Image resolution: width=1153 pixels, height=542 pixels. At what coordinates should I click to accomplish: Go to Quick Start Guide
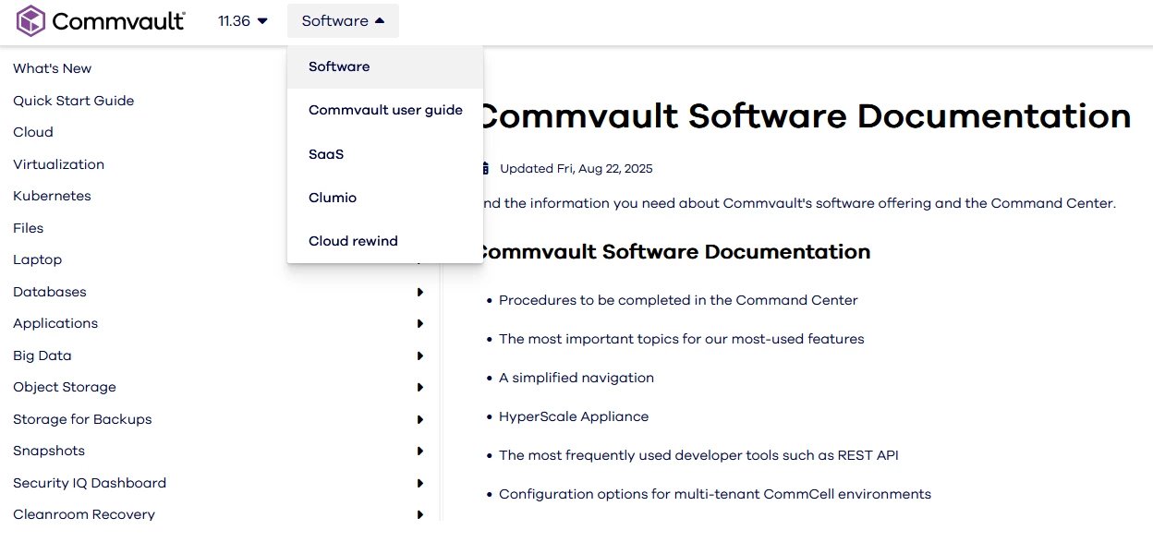point(74,101)
